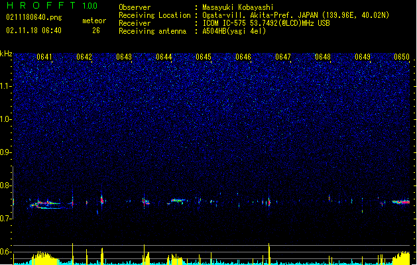Image resolution: width=417 pixels, height=265 pixels.
Task: Click the 0647 time marker
Action: [283, 57]
